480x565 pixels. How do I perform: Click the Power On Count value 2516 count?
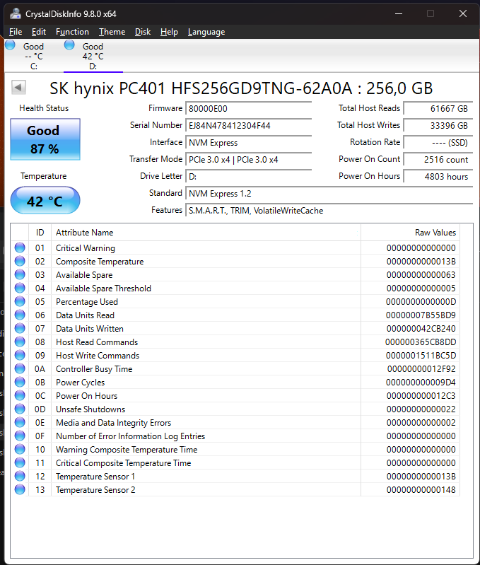[438, 159]
